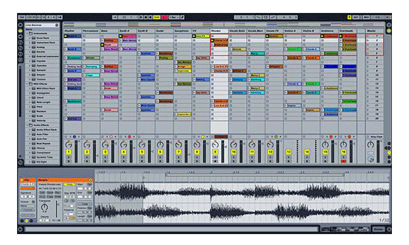Click the pink Back to Arrangement button

click(x=164, y=17)
